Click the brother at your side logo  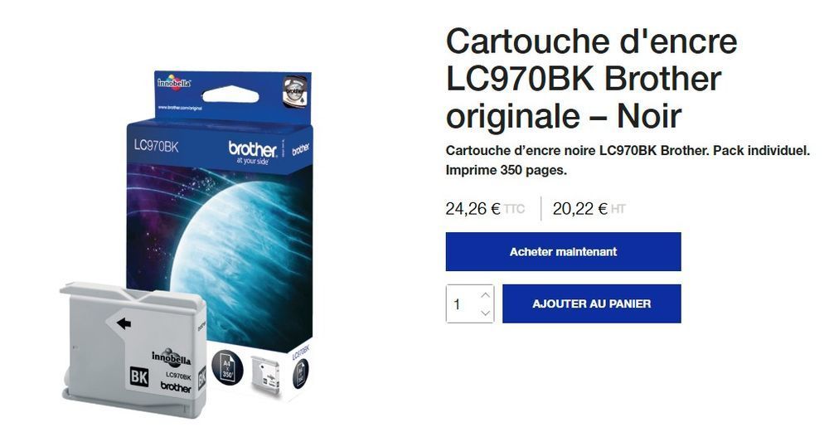253,153
